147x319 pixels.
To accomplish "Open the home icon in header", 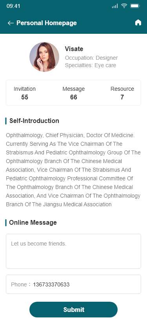I will (138, 22).
